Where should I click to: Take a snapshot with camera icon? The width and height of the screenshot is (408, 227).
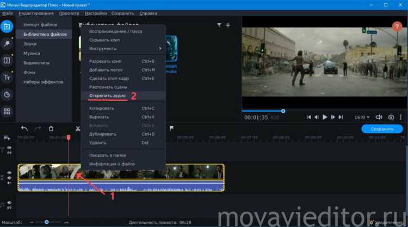pyautogui.click(x=391, y=117)
